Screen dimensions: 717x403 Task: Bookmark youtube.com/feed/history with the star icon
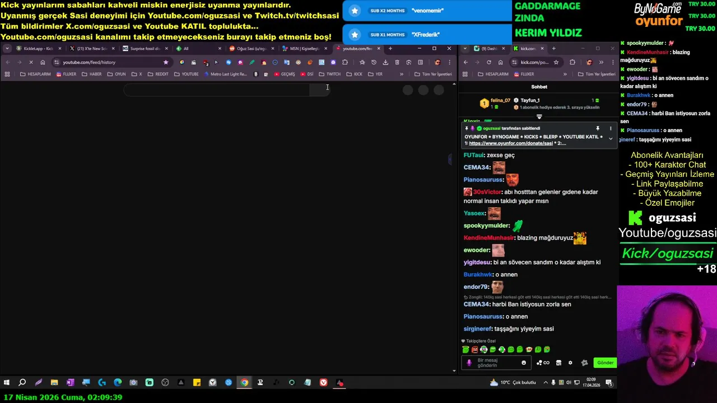point(166,62)
